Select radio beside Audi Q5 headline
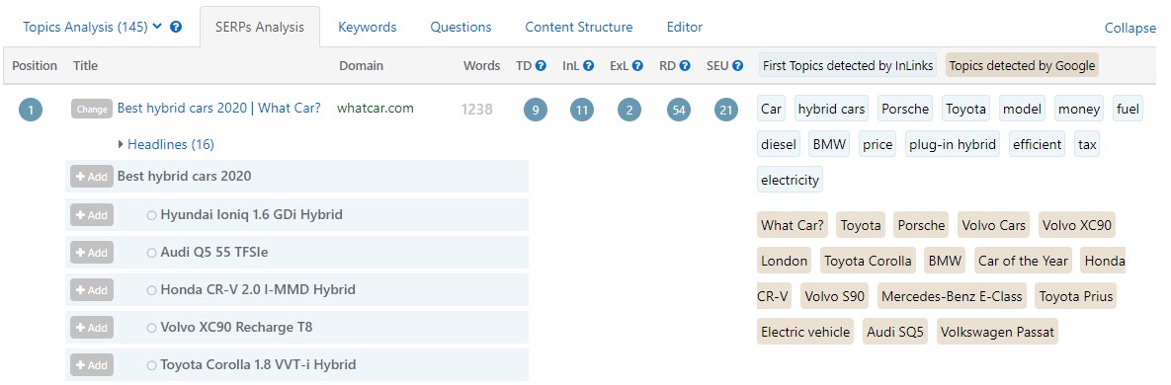The width and height of the screenshot is (1171, 385). click(x=151, y=253)
